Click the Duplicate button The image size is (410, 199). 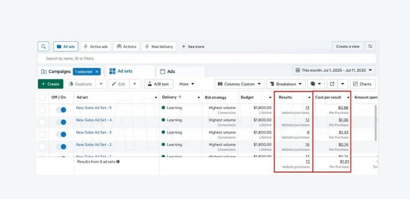point(81,84)
